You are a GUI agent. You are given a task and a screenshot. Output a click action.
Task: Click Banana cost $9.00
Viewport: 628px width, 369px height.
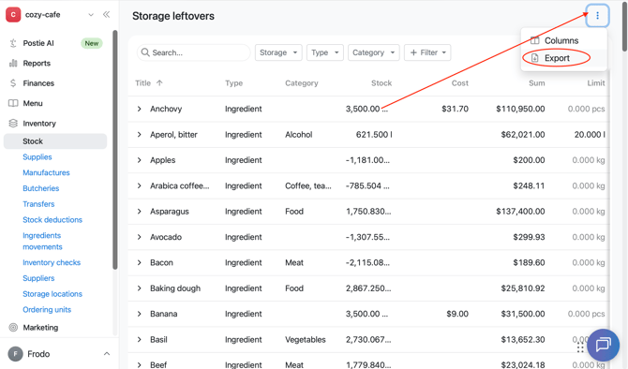[x=457, y=314]
